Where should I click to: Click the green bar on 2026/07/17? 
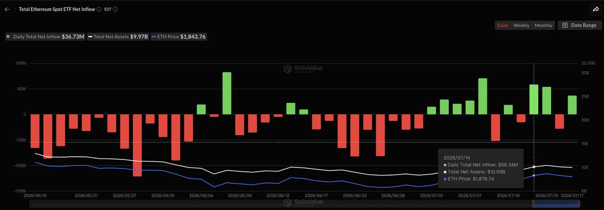click(x=572, y=105)
